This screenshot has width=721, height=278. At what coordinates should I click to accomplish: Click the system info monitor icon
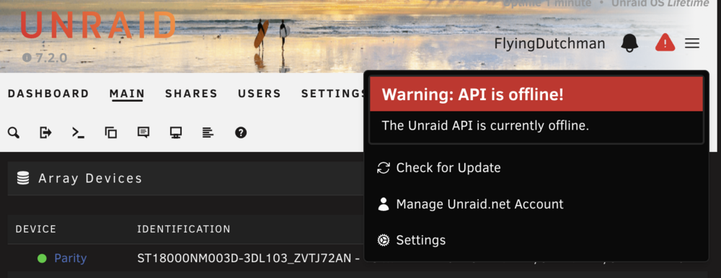point(176,133)
